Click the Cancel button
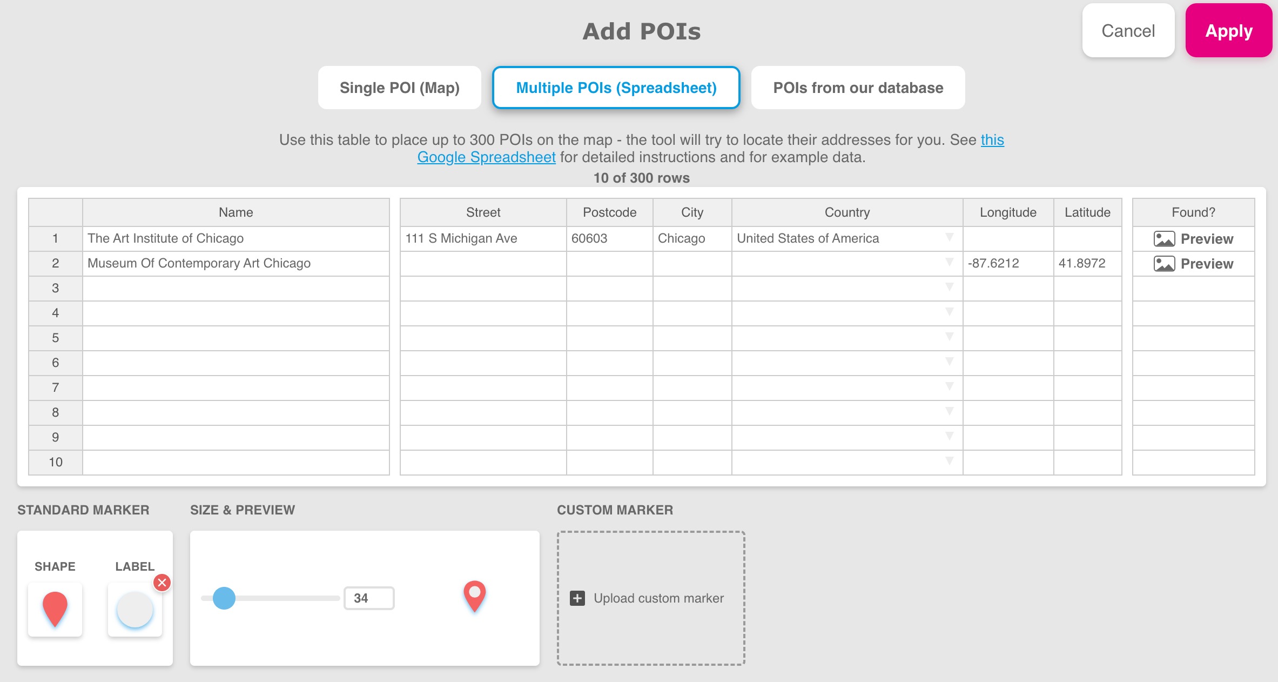This screenshot has width=1278, height=682. click(x=1128, y=31)
